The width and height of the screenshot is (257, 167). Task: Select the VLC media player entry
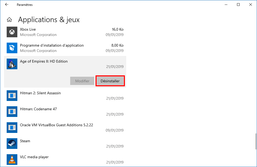point(34,157)
